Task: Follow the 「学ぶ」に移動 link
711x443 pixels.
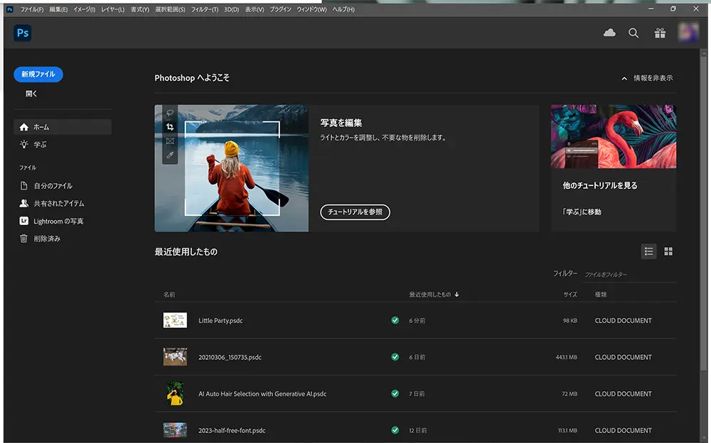Action: tap(582, 212)
